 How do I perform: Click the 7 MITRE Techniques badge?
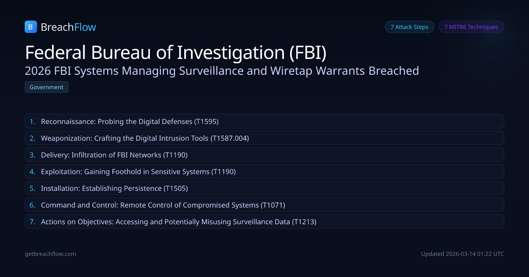pyautogui.click(x=471, y=27)
